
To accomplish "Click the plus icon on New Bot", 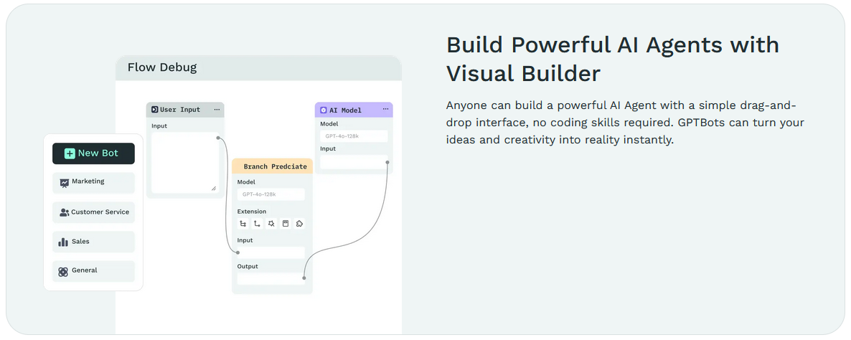I will point(70,154).
